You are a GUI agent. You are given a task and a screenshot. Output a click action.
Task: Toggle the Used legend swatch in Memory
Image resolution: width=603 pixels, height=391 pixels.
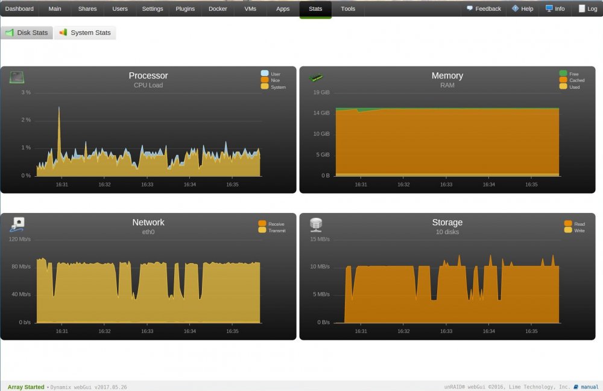pyautogui.click(x=563, y=86)
